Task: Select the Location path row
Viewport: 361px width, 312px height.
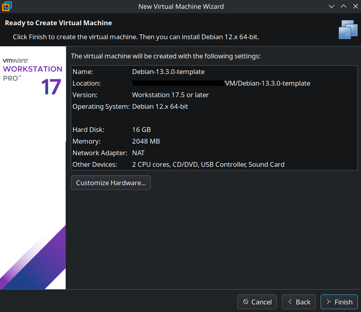Action: click(x=221, y=84)
